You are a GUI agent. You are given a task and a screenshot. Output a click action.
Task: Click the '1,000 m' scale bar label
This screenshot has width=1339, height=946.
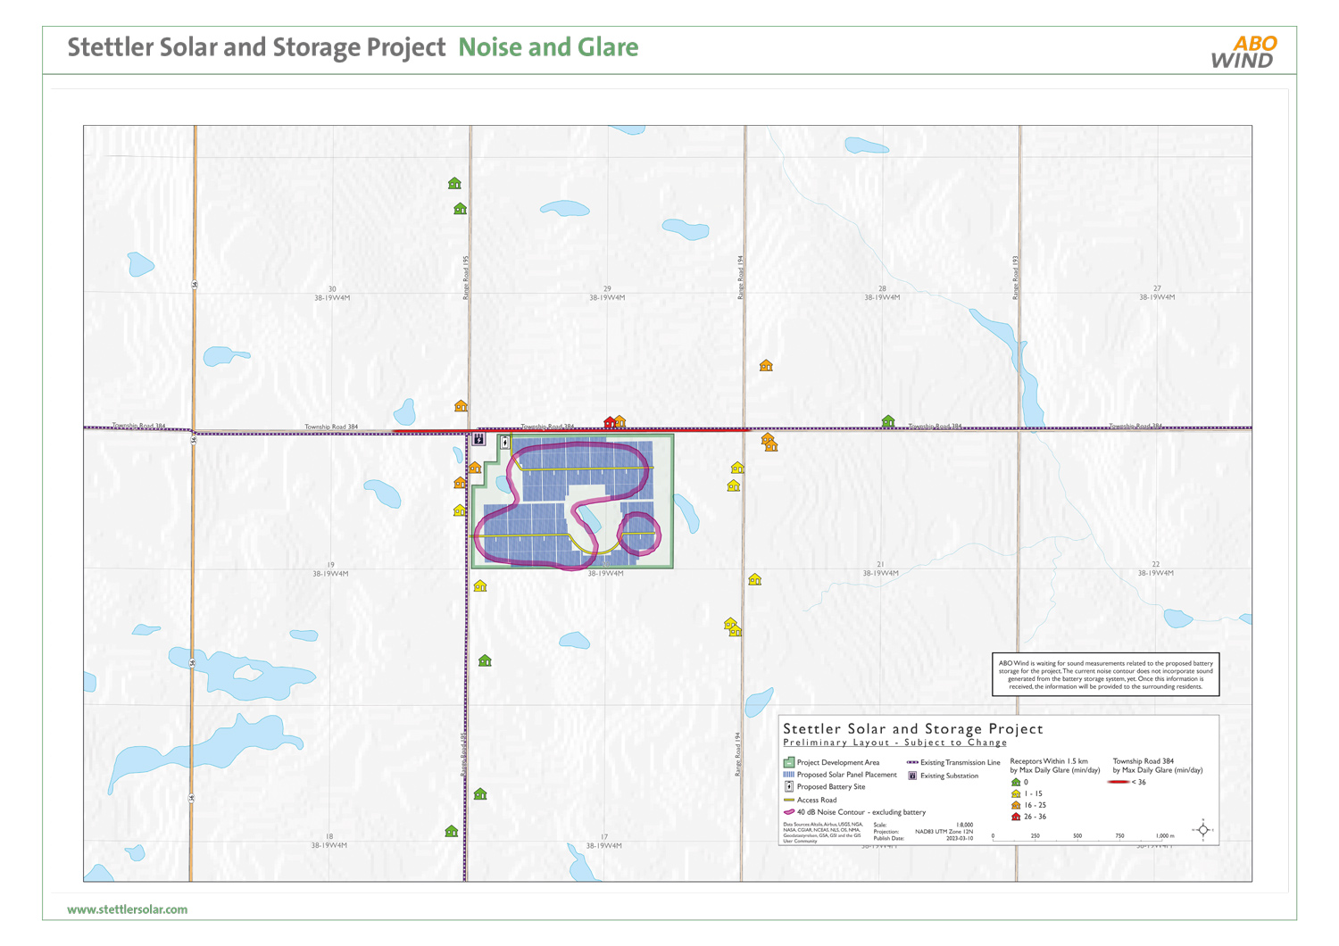[1165, 836]
